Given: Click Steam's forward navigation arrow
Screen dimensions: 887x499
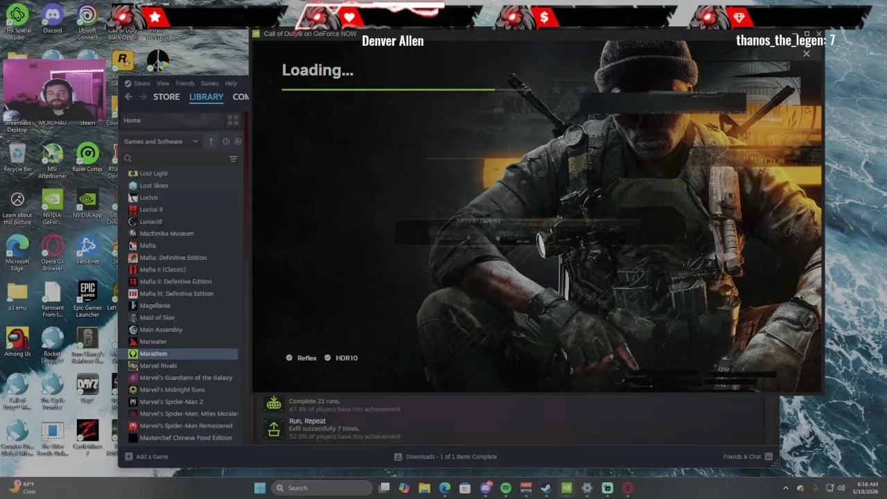Looking at the screenshot, I should [x=143, y=97].
